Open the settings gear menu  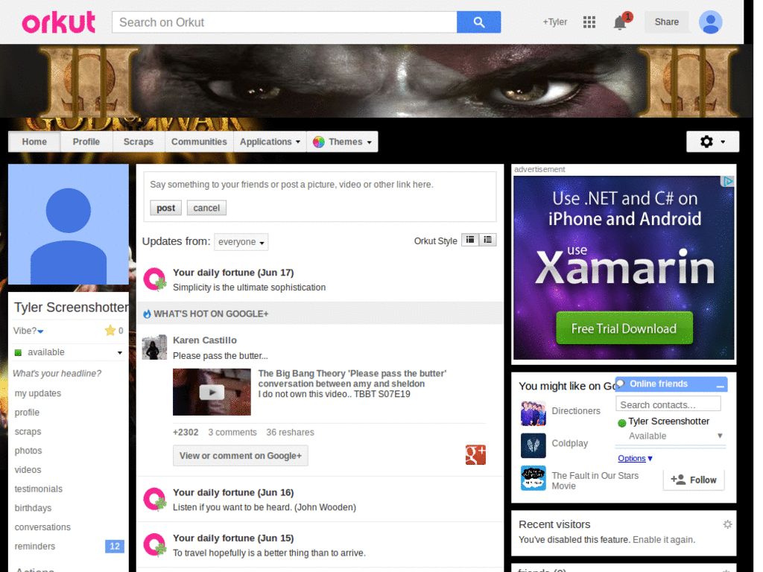[712, 142]
